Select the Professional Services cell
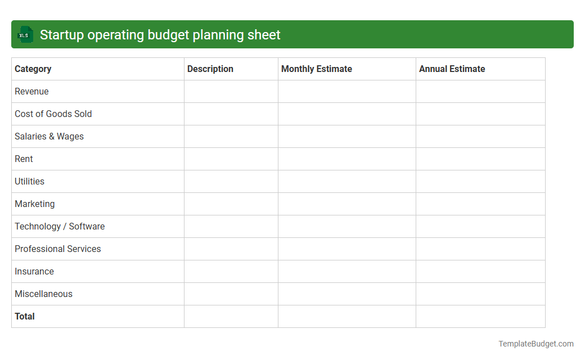The width and height of the screenshot is (585, 360). (x=57, y=249)
